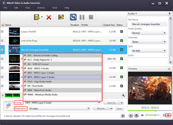Click the Open destination button
Image resolution: width=173 pixels, height=125 pixels.
point(119,109)
